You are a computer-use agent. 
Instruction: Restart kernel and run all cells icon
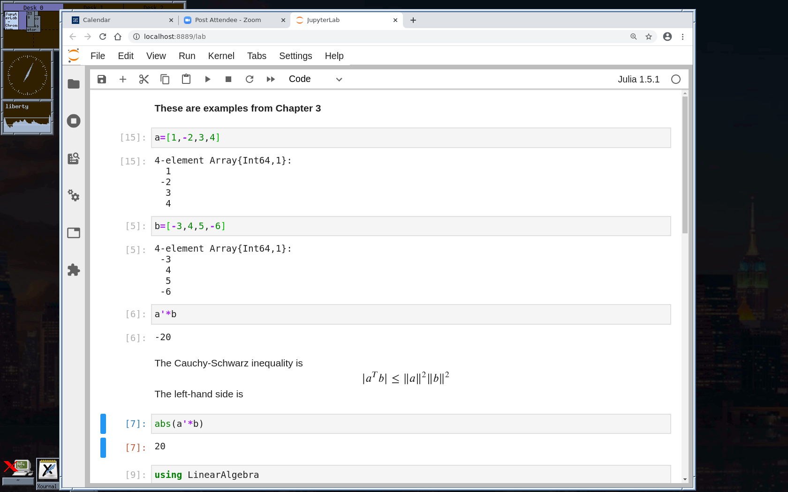(271, 79)
